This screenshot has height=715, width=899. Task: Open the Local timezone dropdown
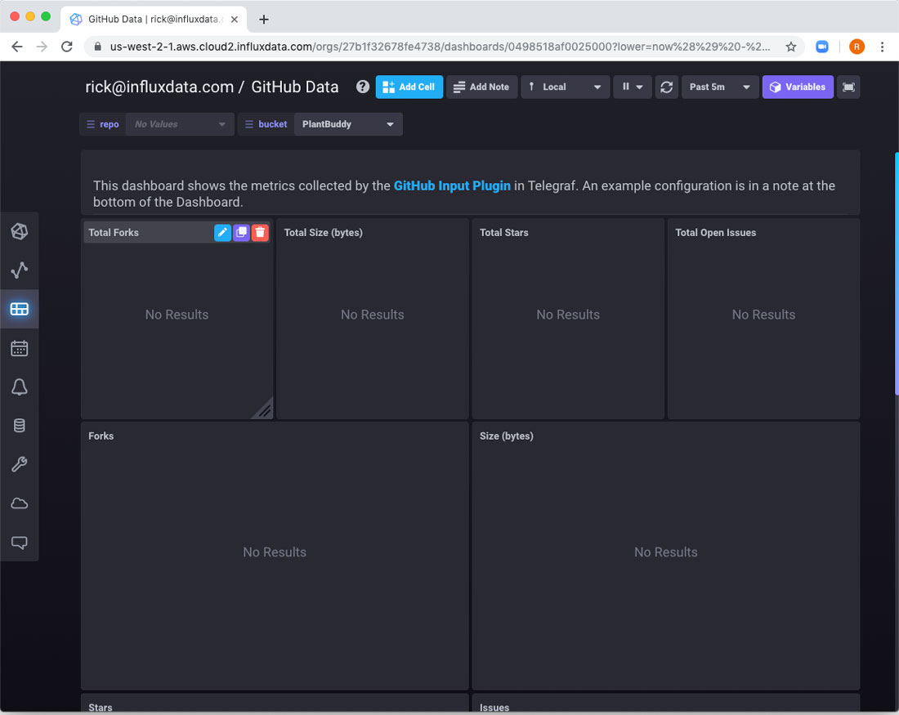(x=565, y=87)
